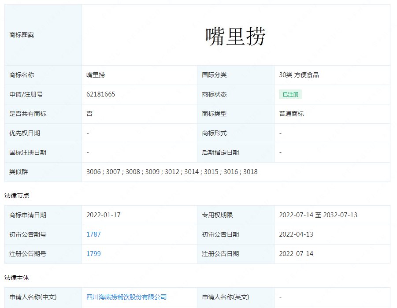Screen dimensions: 397x308
Task: Click the 注册公告日期 label
Action: coord(220,254)
